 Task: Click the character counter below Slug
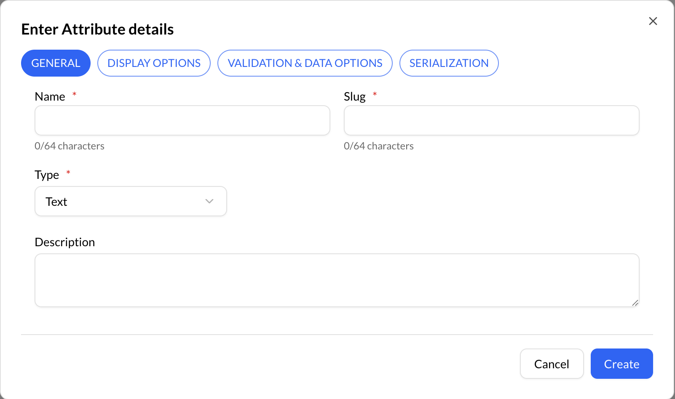(x=378, y=146)
